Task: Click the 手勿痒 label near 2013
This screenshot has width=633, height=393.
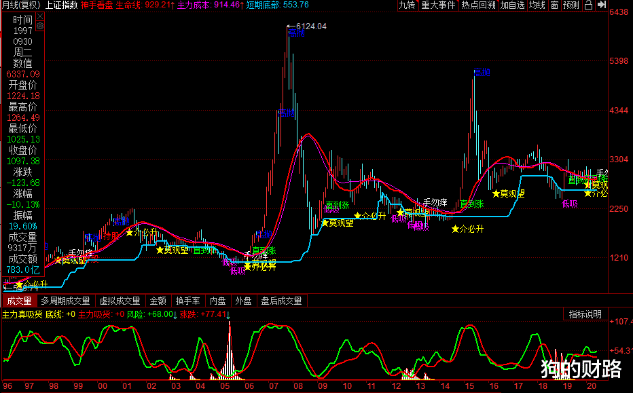Action: click(x=435, y=202)
